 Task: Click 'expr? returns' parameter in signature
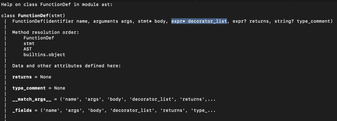(x=251, y=21)
